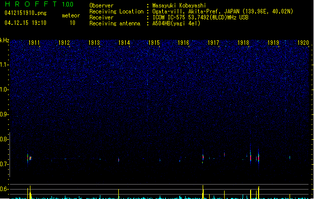Image resolution: width=314 pixels, height=199 pixels.
Task: Click the 1912 time axis marker
Action: (x=64, y=43)
